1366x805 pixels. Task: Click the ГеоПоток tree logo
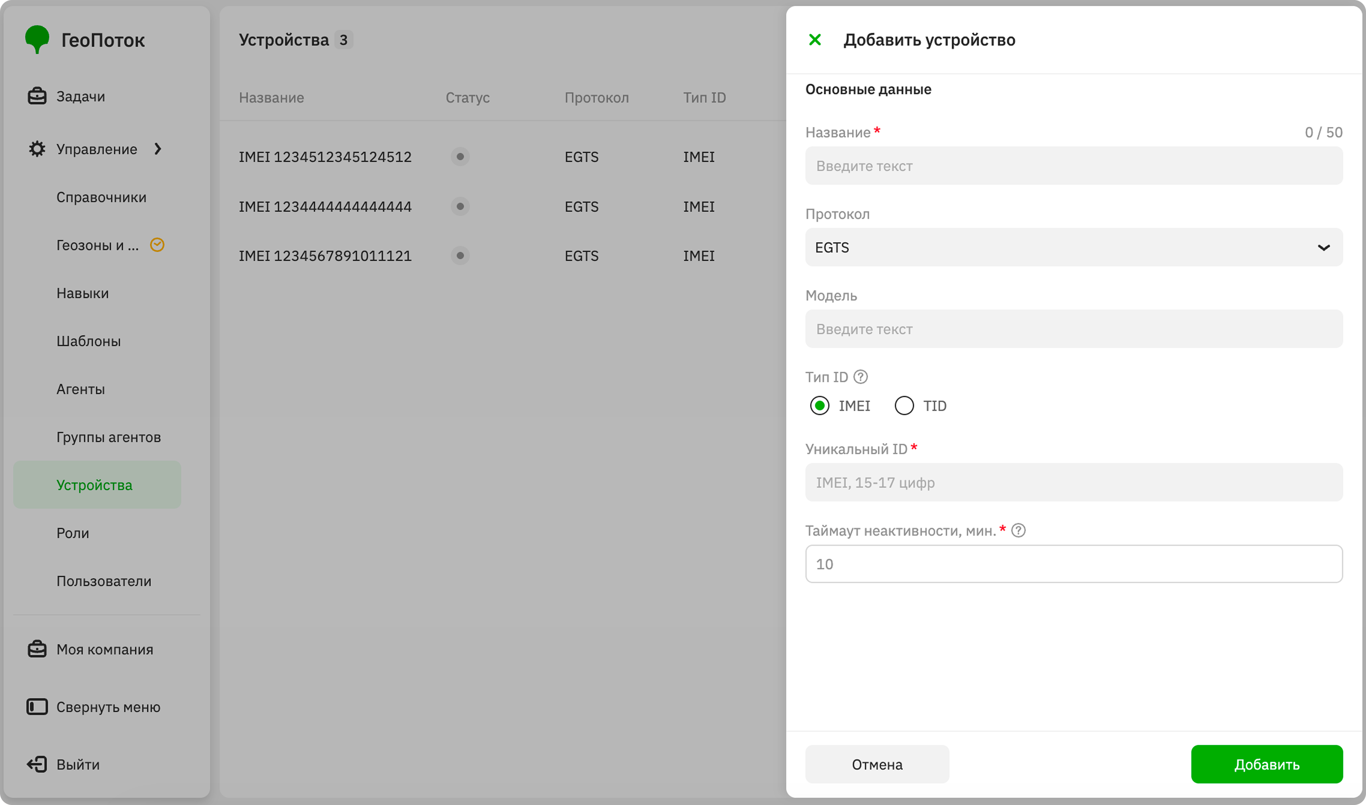coord(37,39)
